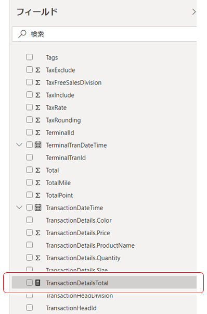Focus the 検索 search input field
The width and height of the screenshot is (207, 314).
pos(104,34)
